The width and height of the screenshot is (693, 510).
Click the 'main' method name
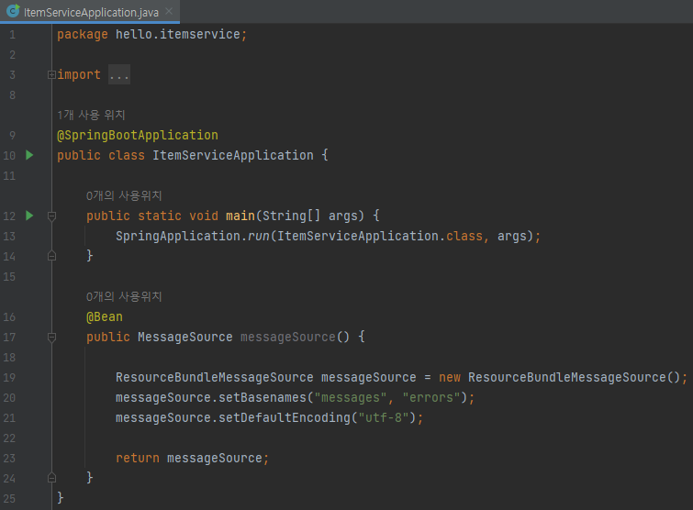click(x=240, y=216)
